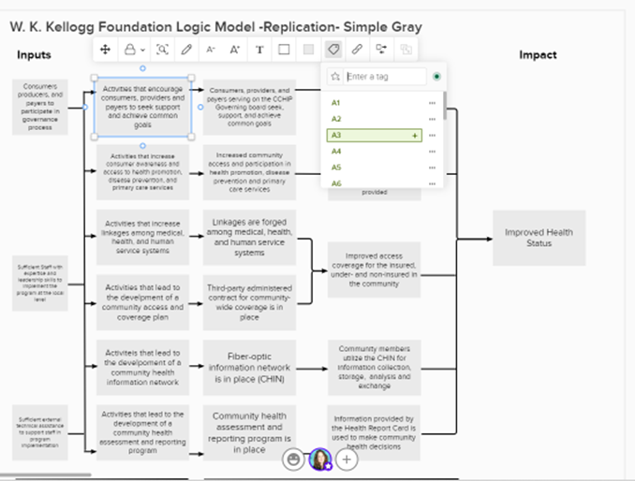This screenshot has height=481, width=635.
Task: Decrease font size with A- icon
Action: click(211, 50)
